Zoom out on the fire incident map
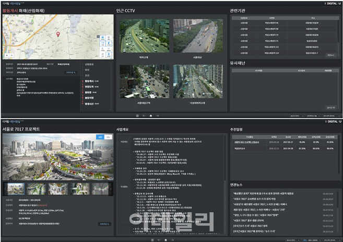Screen dimensions: 343x242 12,55
